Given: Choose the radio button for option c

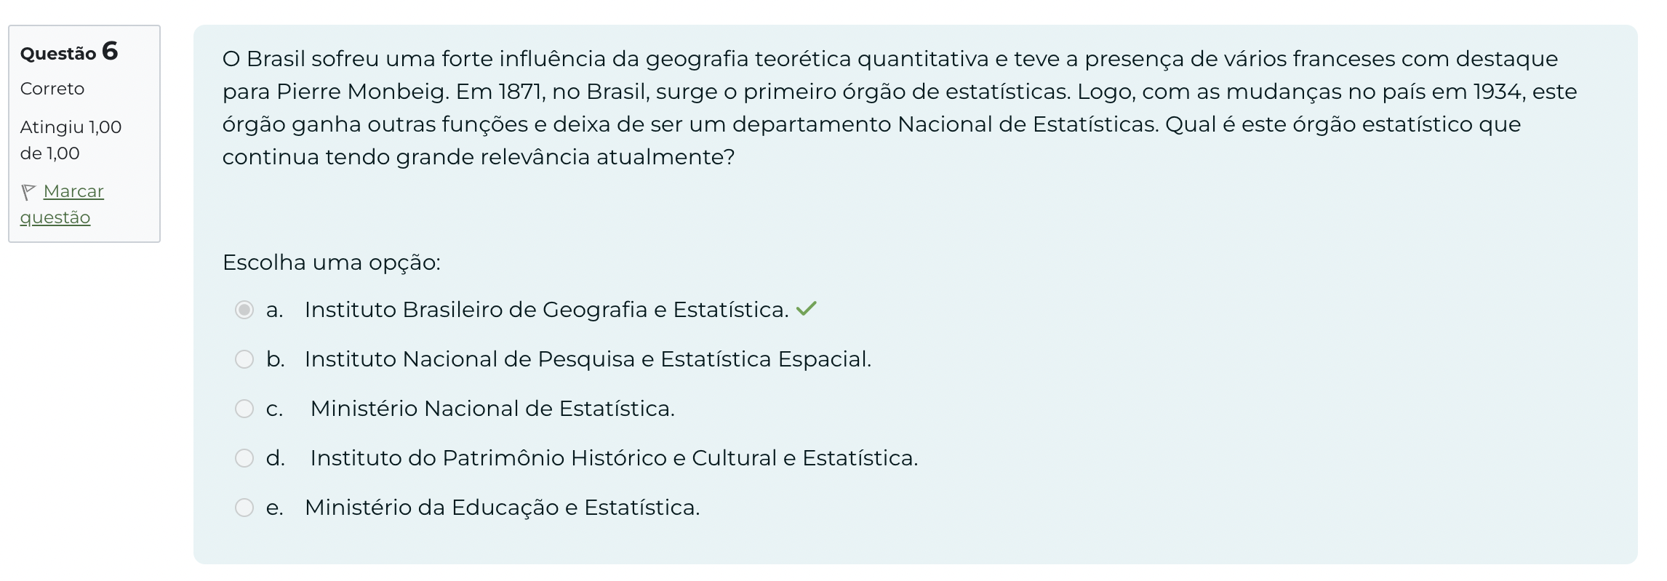Looking at the screenshot, I should (x=244, y=409).
